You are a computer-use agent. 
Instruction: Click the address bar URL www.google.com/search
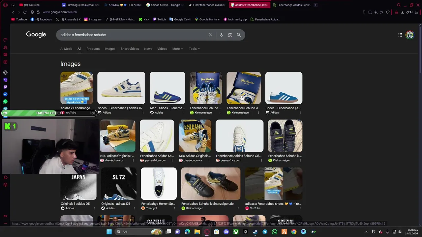[x=60, y=12]
